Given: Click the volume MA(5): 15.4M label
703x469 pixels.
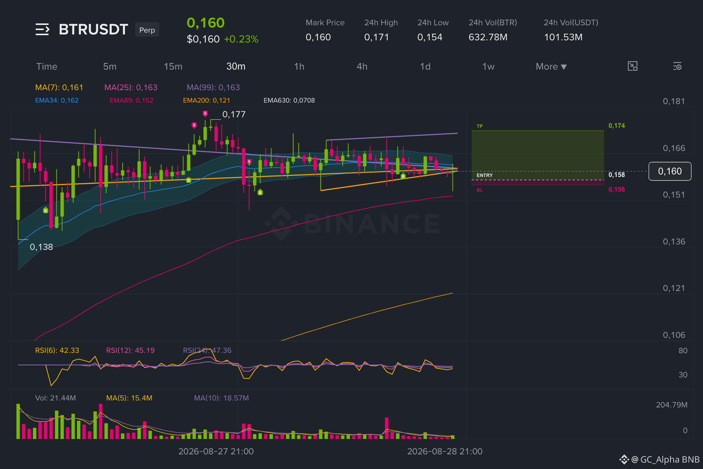Looking at the screenshot, I should click(x=129, y=398).
